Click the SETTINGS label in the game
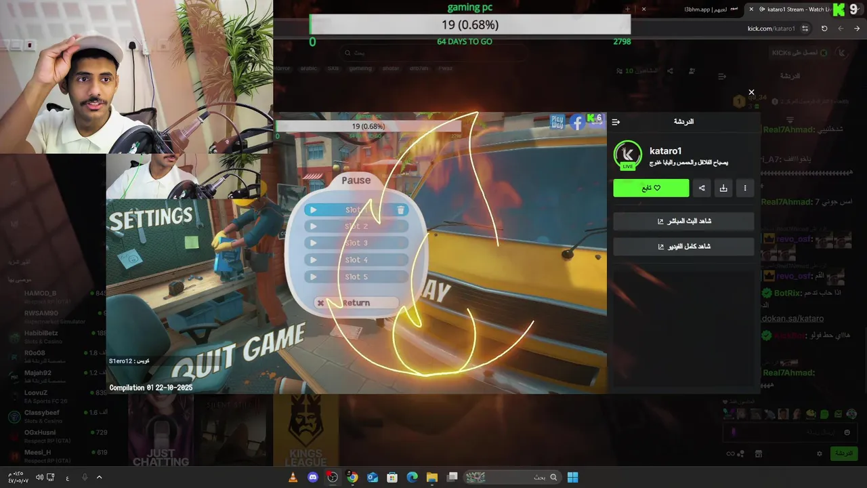 click(x=150, y=218)
